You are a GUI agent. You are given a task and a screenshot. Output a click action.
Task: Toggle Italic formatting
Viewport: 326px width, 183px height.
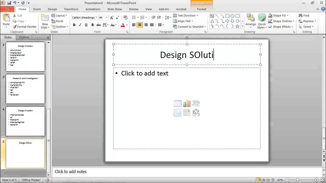[80, 25]
